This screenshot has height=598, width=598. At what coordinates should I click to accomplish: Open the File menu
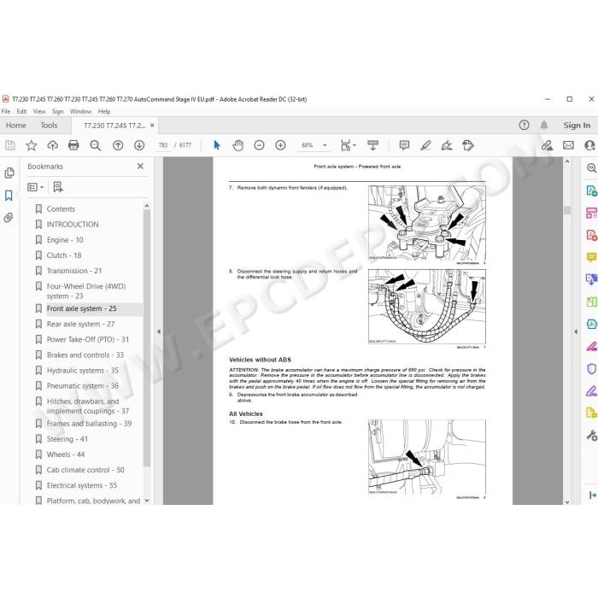[x=6, y=111]
